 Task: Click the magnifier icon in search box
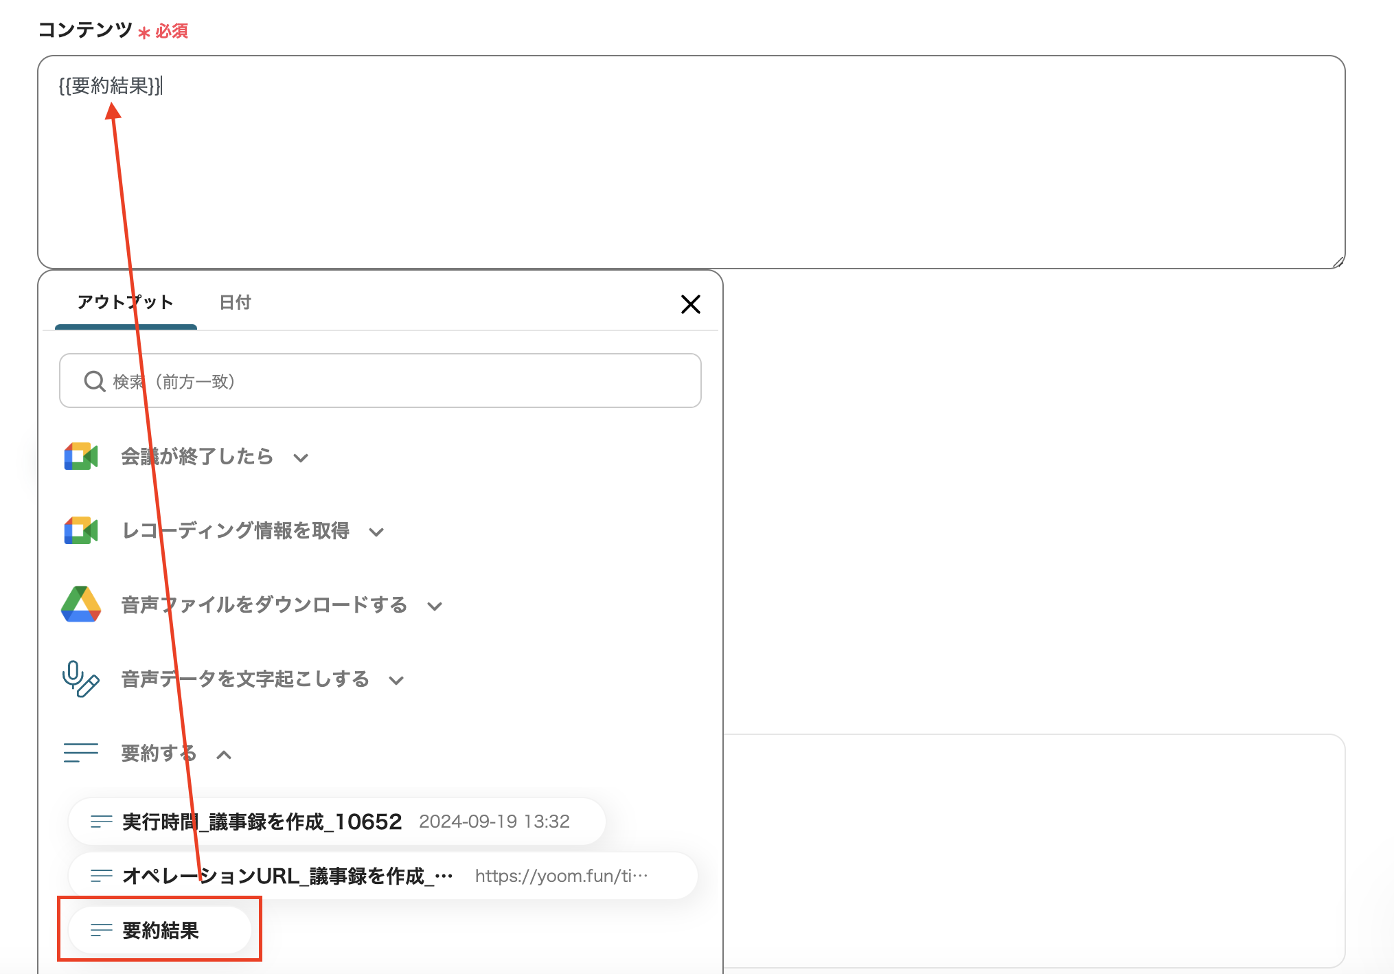[x=94, y=381]
